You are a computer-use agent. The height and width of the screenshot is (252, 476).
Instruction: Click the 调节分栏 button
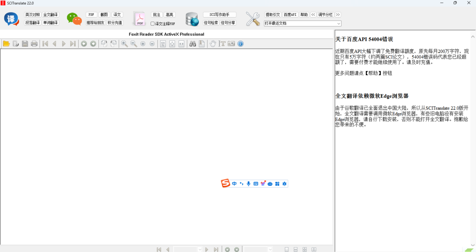coord(326,15)
